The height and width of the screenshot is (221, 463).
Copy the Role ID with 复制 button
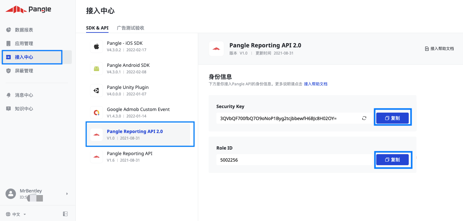(x=392, y=160)
